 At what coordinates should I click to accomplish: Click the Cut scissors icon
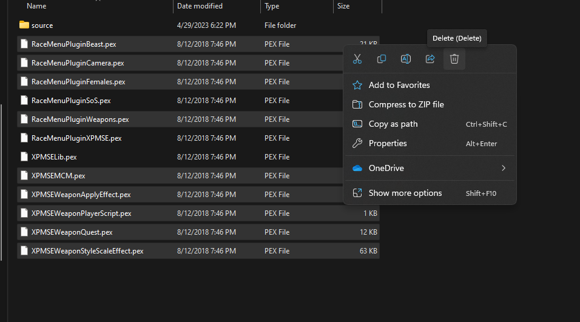(x=357, y=59)
